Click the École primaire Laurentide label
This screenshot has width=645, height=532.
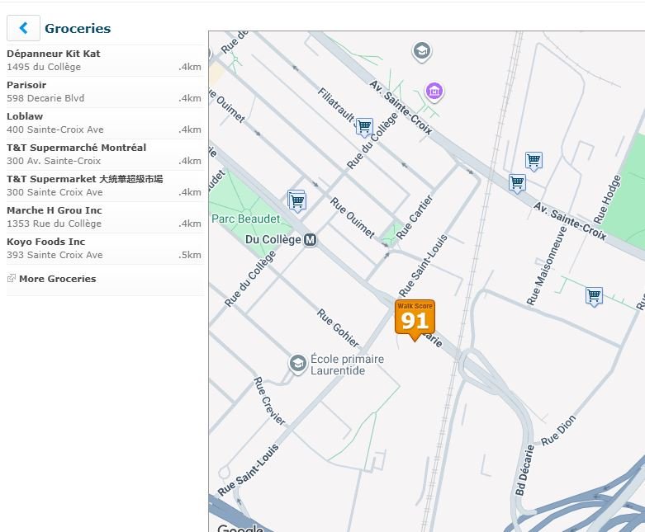(347, 365)
